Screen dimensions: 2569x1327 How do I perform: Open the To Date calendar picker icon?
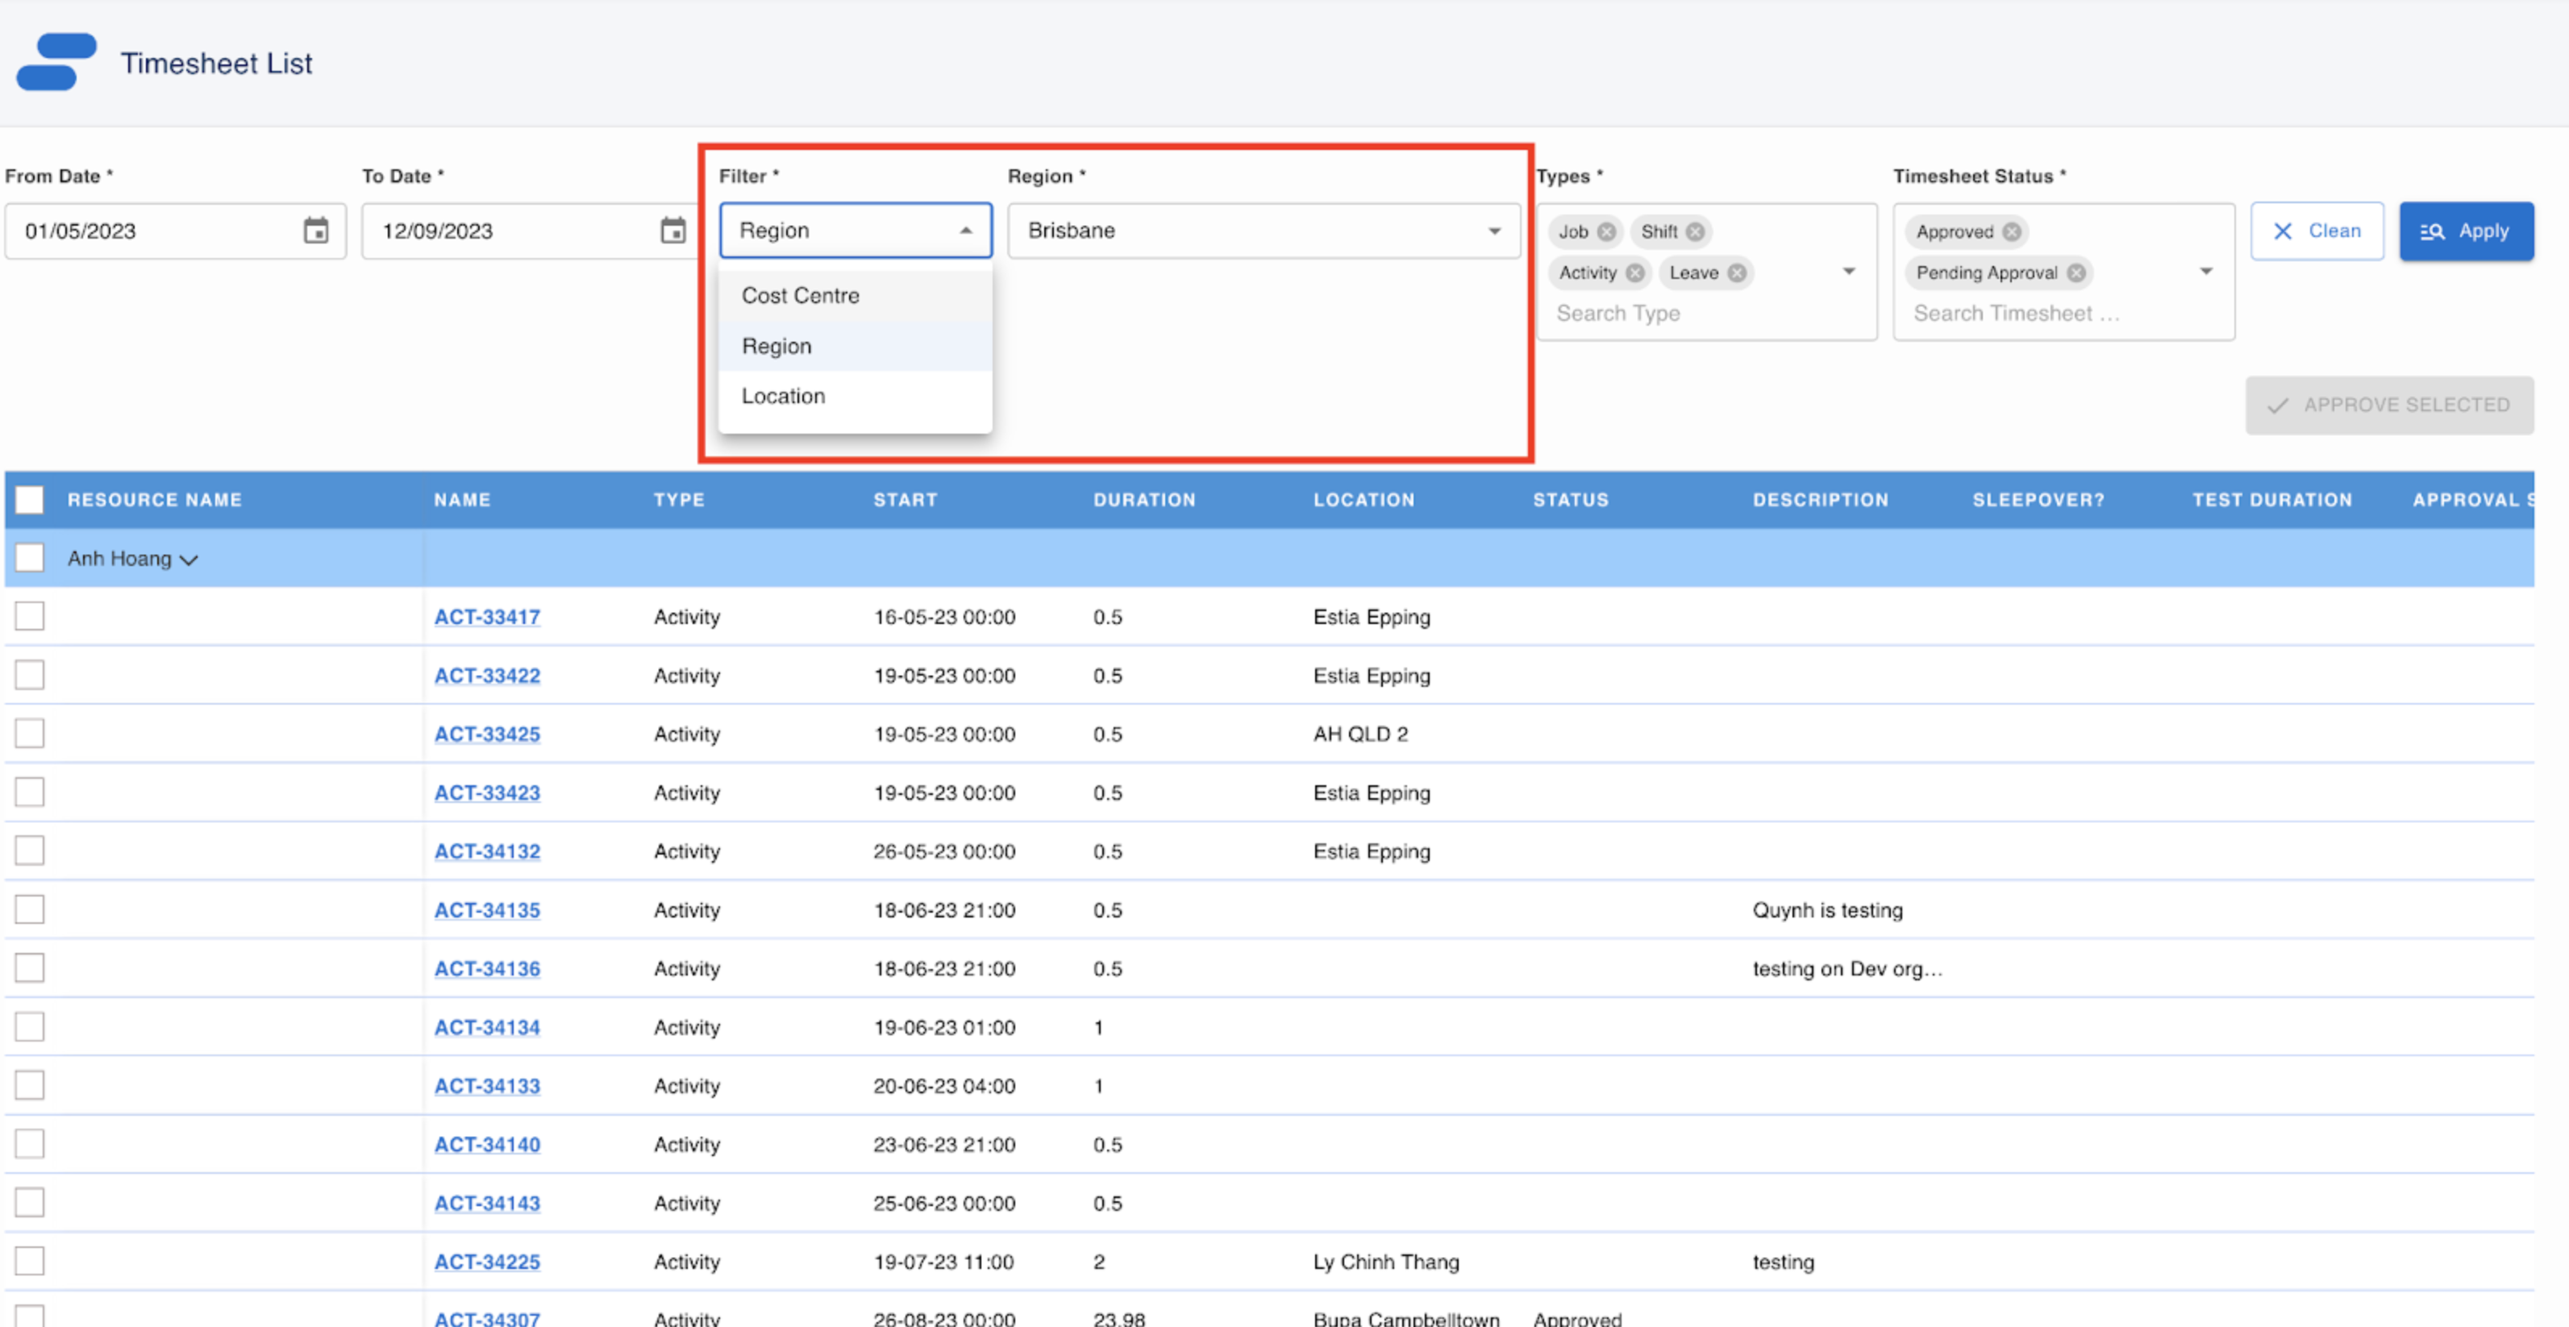point(673,231)
